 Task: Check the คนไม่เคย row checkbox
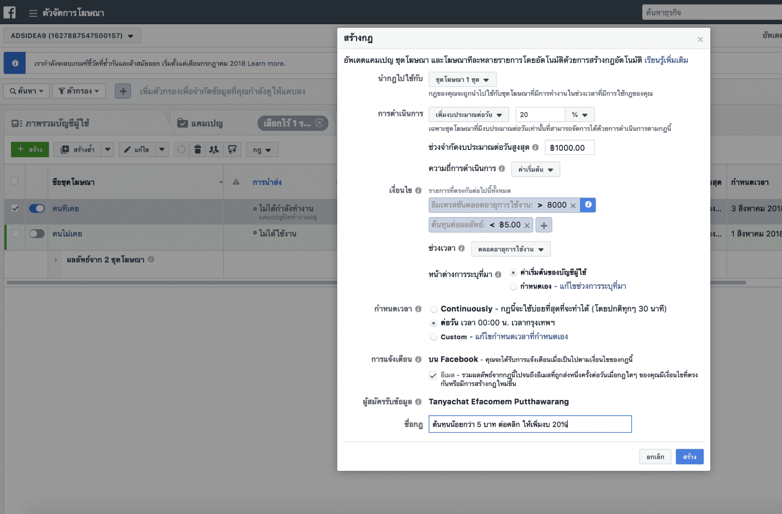15,233
